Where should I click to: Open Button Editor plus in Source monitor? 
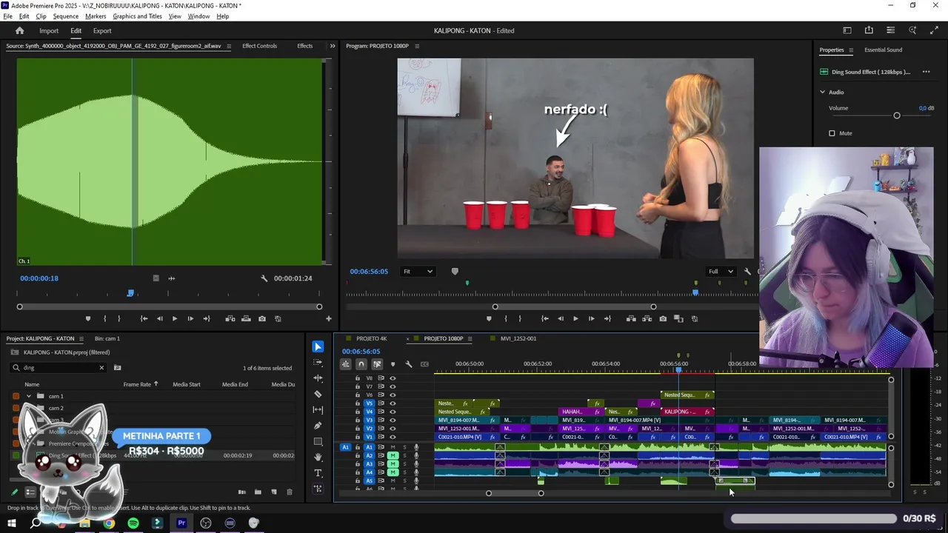coord(329,318)
